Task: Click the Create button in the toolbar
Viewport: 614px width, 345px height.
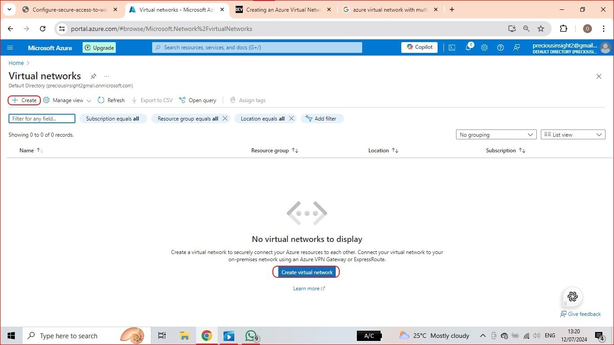Action: pos(24,100)
